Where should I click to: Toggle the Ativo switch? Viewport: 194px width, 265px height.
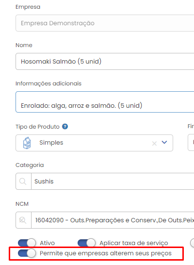coord(27,243)
